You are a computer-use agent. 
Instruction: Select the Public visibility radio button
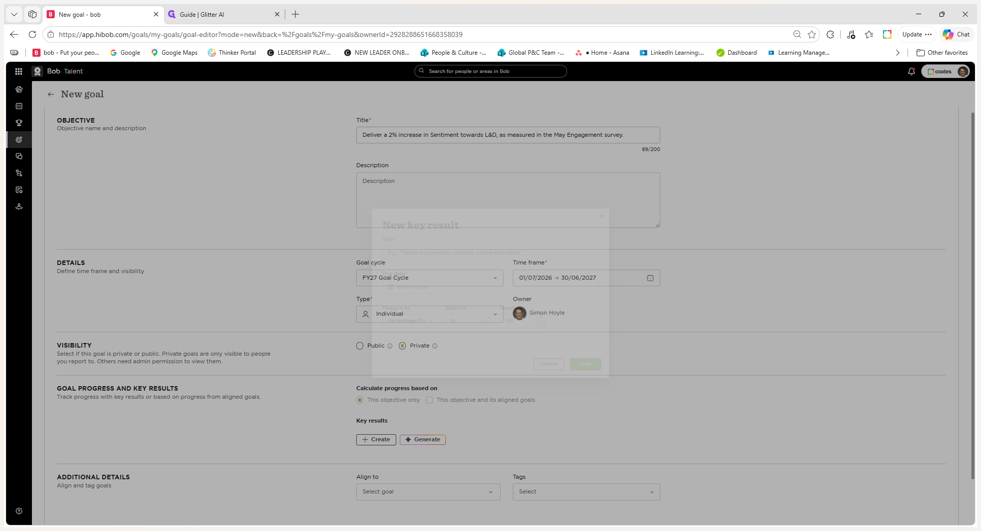pos(360,346)
